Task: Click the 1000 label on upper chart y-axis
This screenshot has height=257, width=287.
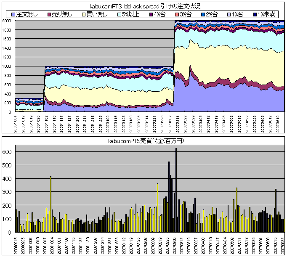Action: pyautogui.click(x=7, y=66)
